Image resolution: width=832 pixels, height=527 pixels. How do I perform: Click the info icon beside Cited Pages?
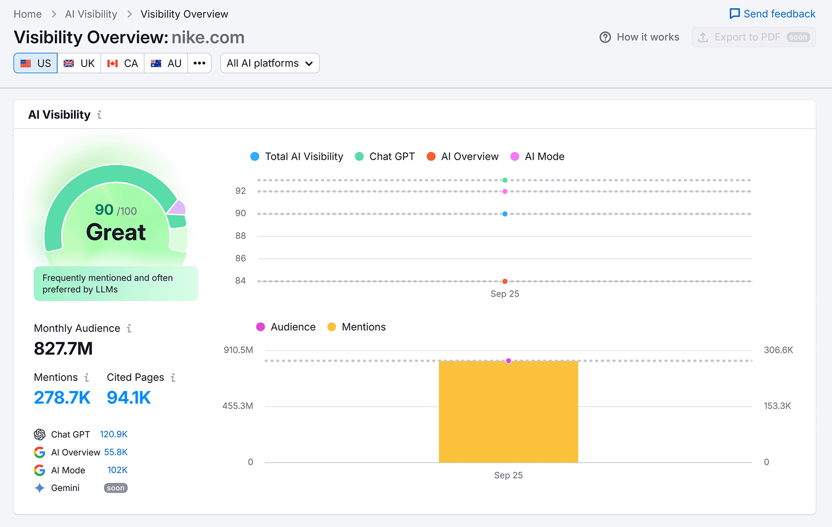point(173,377)
